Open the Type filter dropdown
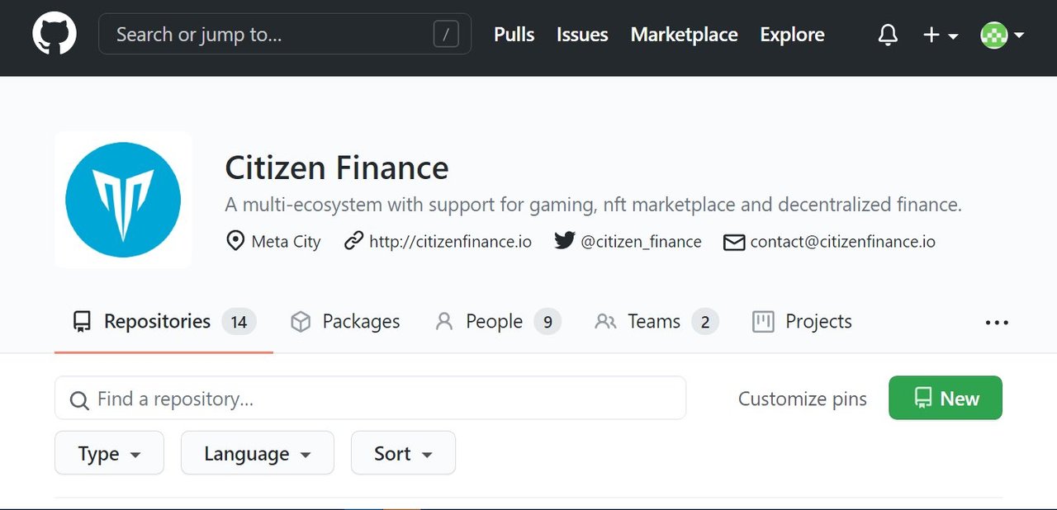The width and height of the screenshot is (1057, 510). (109, 453)
